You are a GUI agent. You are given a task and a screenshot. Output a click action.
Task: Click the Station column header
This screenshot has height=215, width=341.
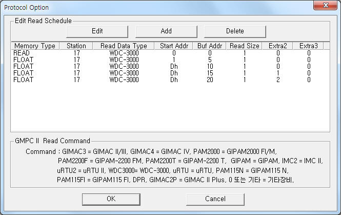click(x=76, y=46)
